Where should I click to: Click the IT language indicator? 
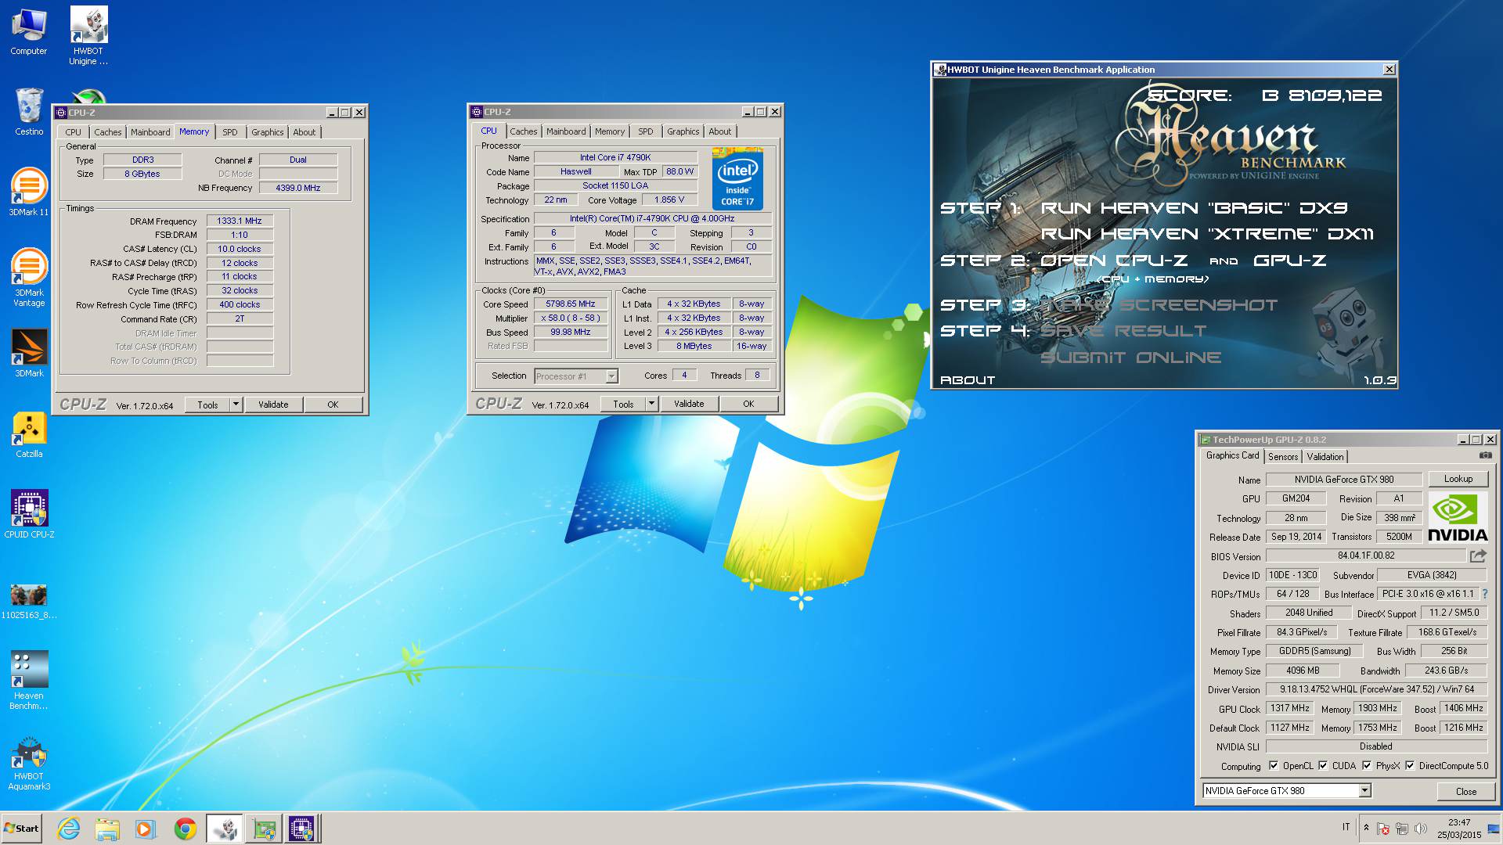[x=1346, y=827]
